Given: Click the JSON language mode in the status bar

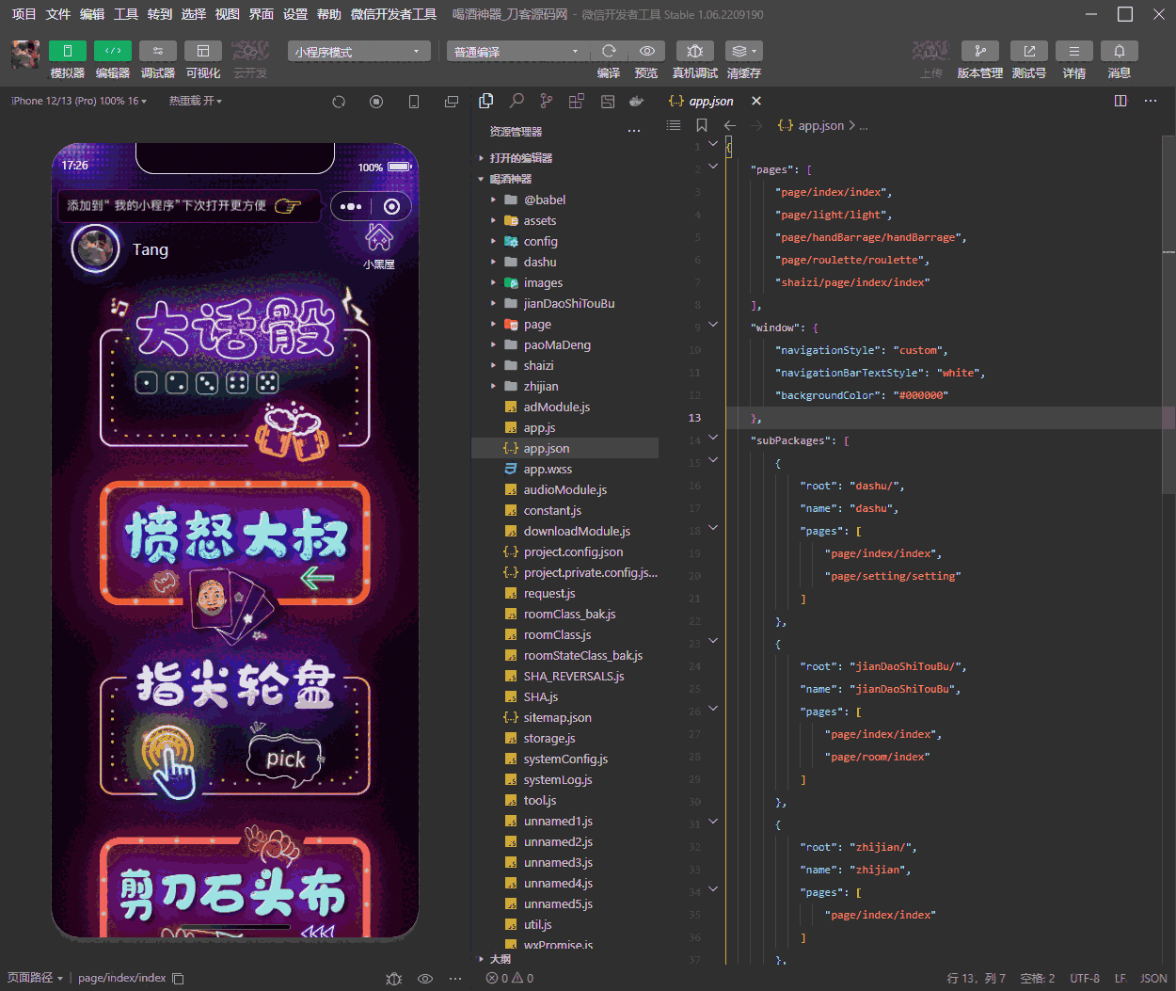Looking at the screenshot, I should click(1152, 978).
